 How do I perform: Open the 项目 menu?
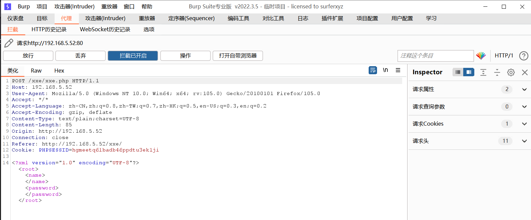(42, 6)
